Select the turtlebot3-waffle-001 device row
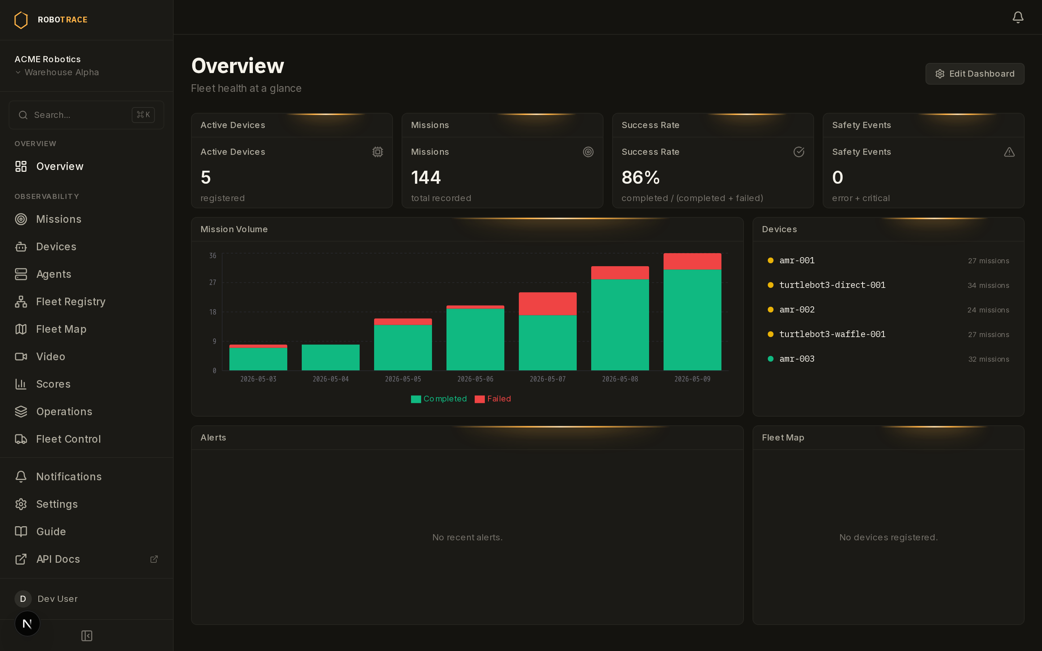Screen dimensions: 1042x651 click(x=888, y=334)
